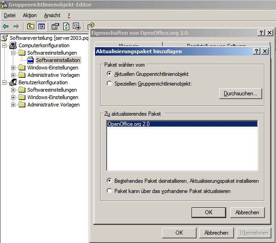Select Softwareverteilung root tree item
Image resolution: width=276 pixels, height=243 pixels.
49,38
